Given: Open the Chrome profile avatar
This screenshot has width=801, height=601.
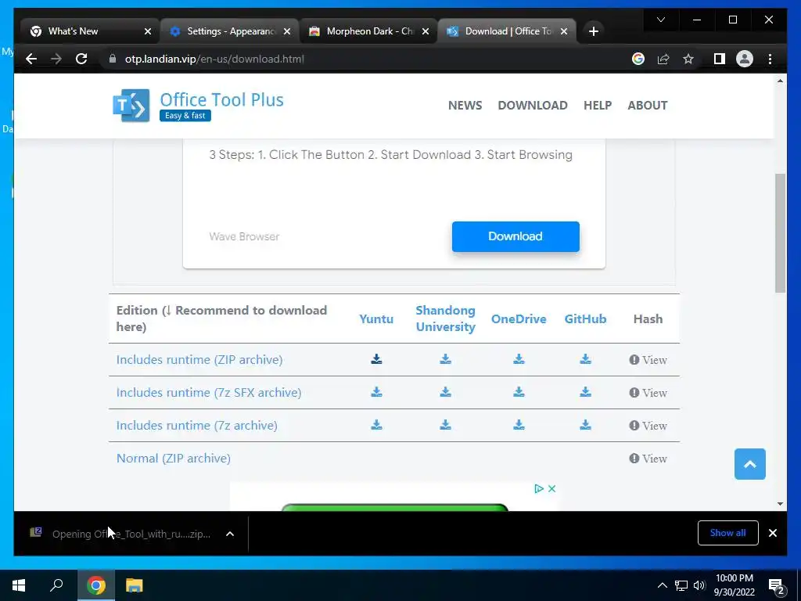Looking at the screenshot, I should pyautogui.click(x=745, y=59).
